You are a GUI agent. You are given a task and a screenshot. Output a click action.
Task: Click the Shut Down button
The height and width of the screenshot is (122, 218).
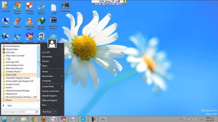[x=47, y=112]
